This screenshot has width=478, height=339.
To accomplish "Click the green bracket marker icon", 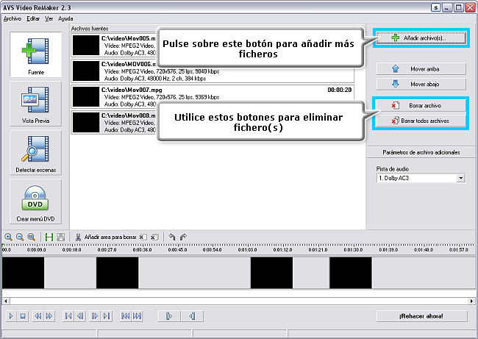I will pyautogui.click(x=49, y=237).
